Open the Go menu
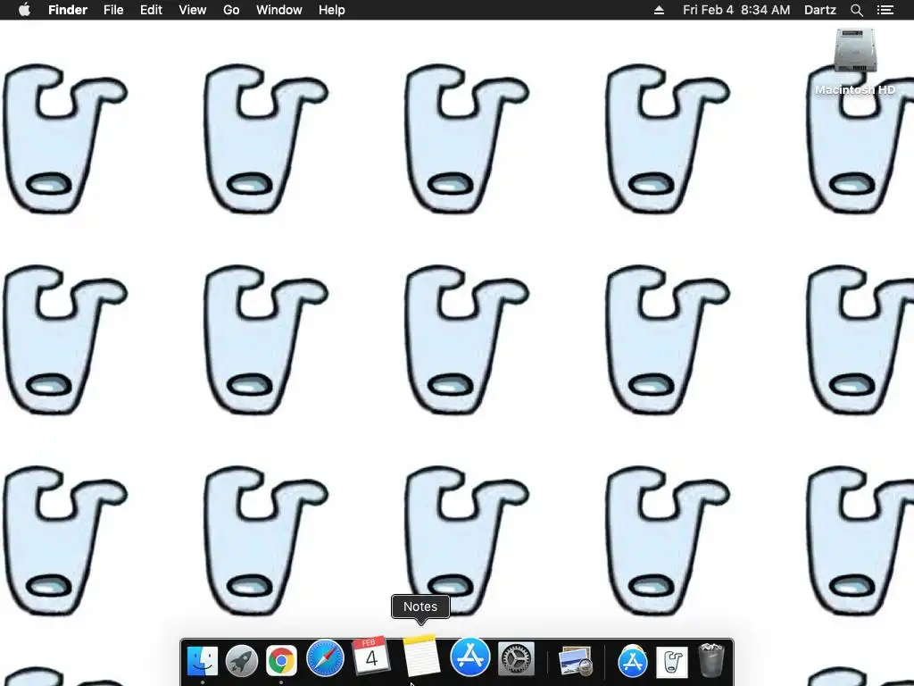The height and width of the screenshot is (686, 914). click(x=231, y=10)
